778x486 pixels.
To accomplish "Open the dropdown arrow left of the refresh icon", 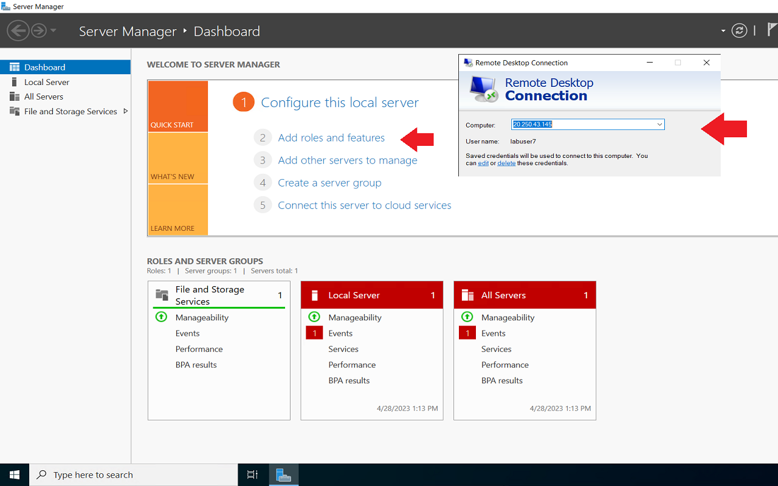I will [723, 31].
